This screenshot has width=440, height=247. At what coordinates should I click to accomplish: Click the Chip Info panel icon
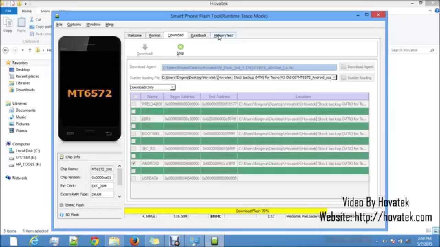coord(62,157)
